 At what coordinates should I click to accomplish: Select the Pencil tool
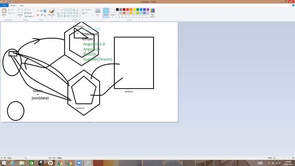point(37,11)
